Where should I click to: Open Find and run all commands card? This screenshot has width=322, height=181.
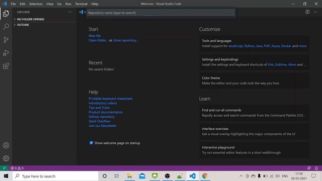pos(254,113)
